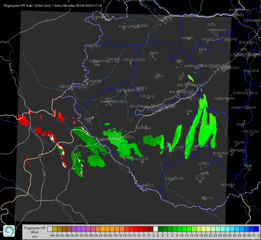Screen dimensions: 261x240
Task: Click the TATA city label
Action: click(x=212, y=25)
